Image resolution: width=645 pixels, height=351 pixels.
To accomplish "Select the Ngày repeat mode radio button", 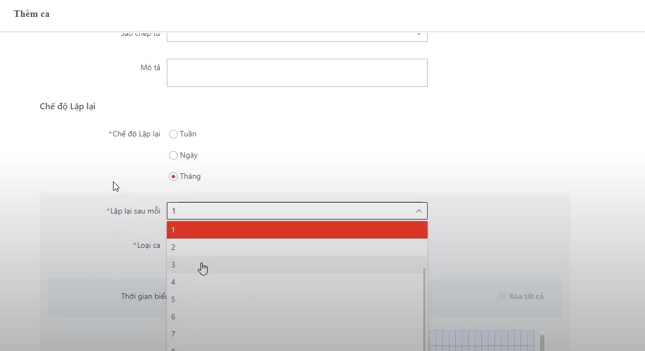I will (173, 155).
